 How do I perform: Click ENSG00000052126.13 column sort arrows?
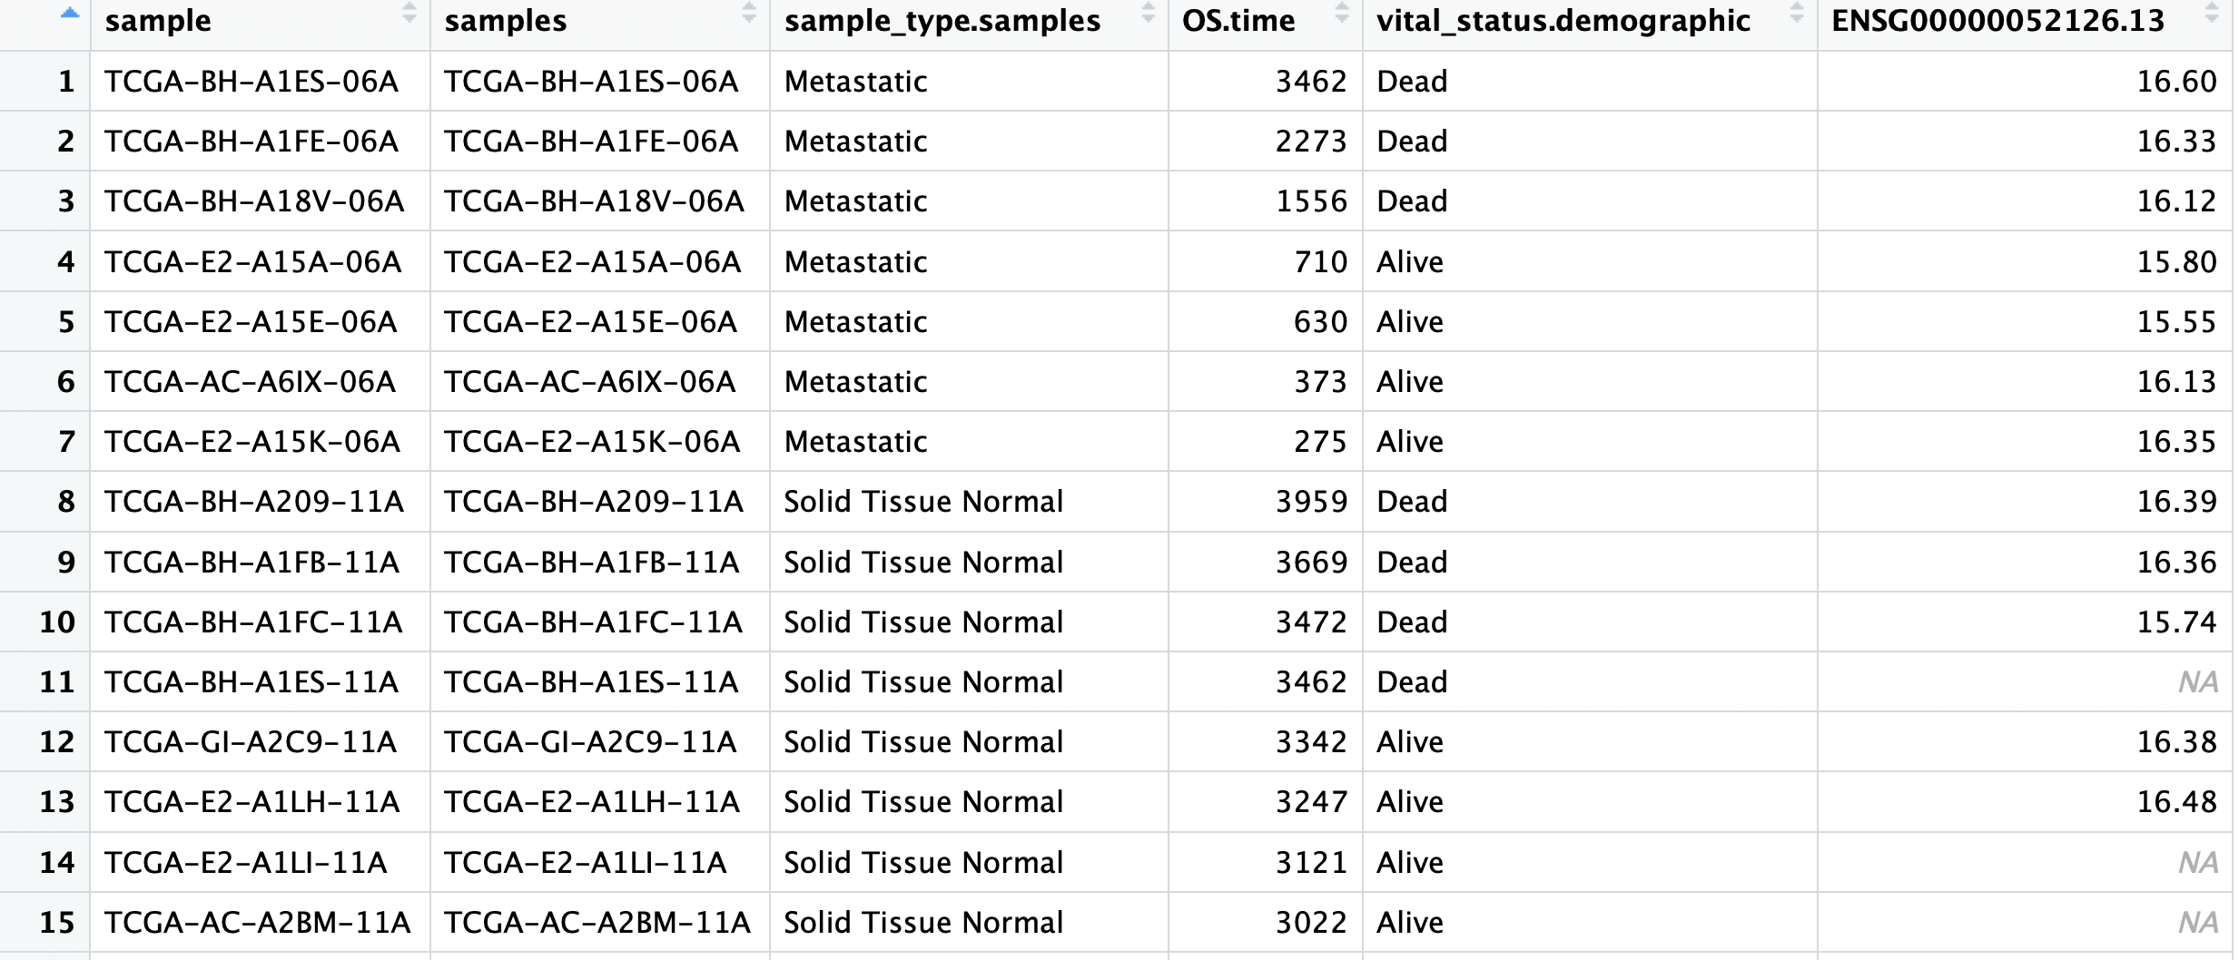point(2212,14)
